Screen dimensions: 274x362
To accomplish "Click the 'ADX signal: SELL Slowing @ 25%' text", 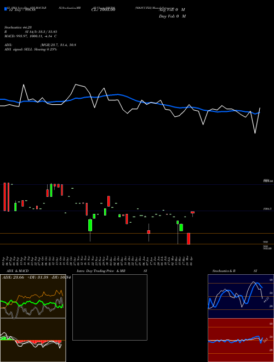I will (x=31, y=49).
